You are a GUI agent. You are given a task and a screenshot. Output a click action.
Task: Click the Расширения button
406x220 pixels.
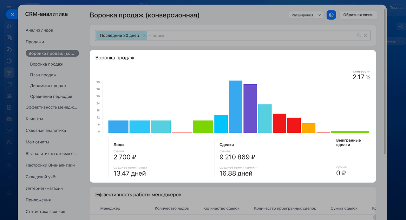pos(302,15)
